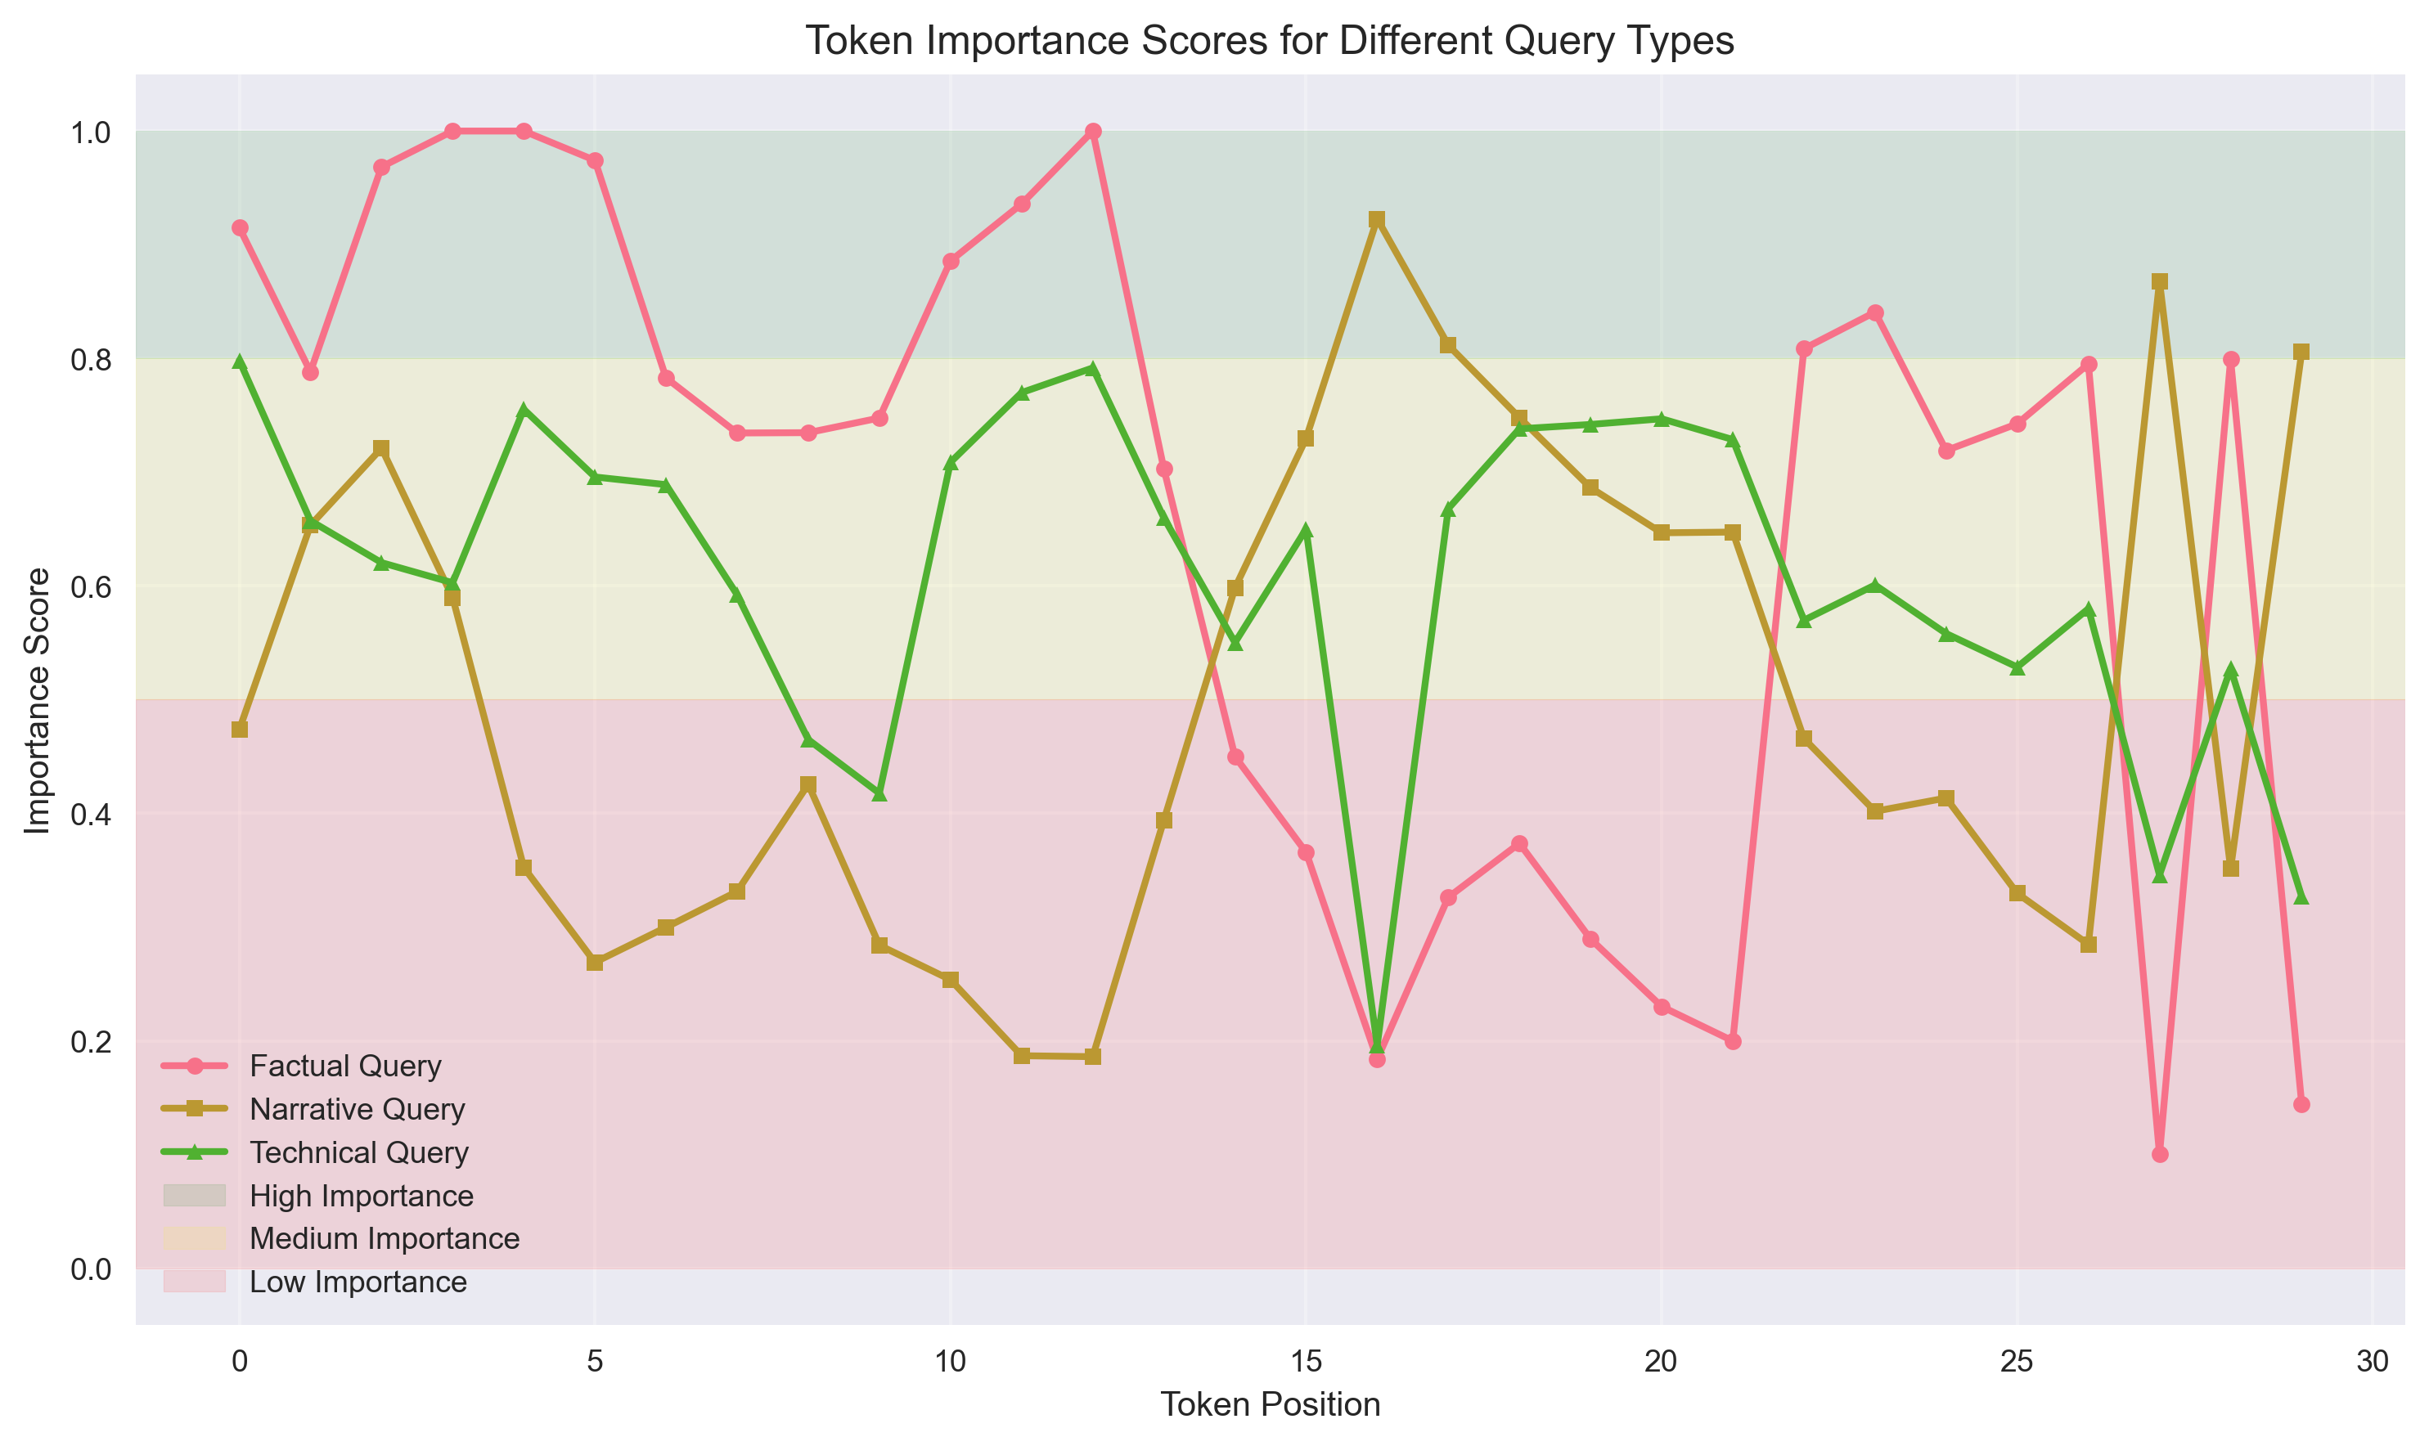Click Technical Query triangle marker at token 0

[240, 361]
